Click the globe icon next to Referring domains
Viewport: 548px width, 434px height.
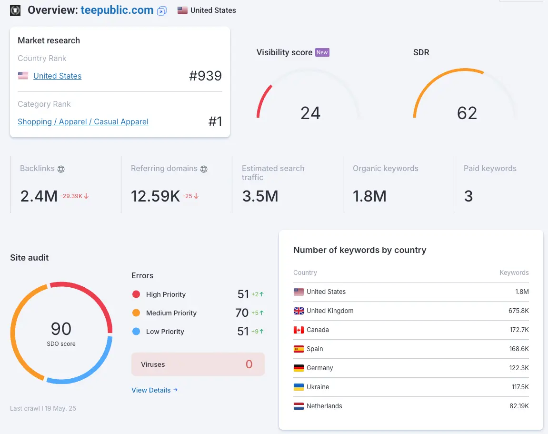pyautogui.click(x=204, y=169)
